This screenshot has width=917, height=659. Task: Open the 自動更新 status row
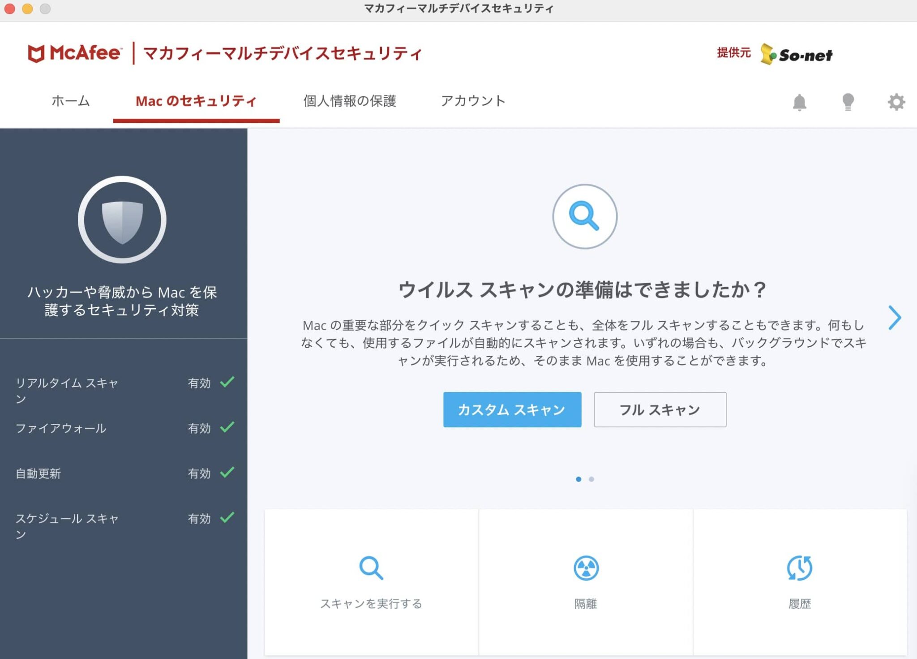coord(124,473)
